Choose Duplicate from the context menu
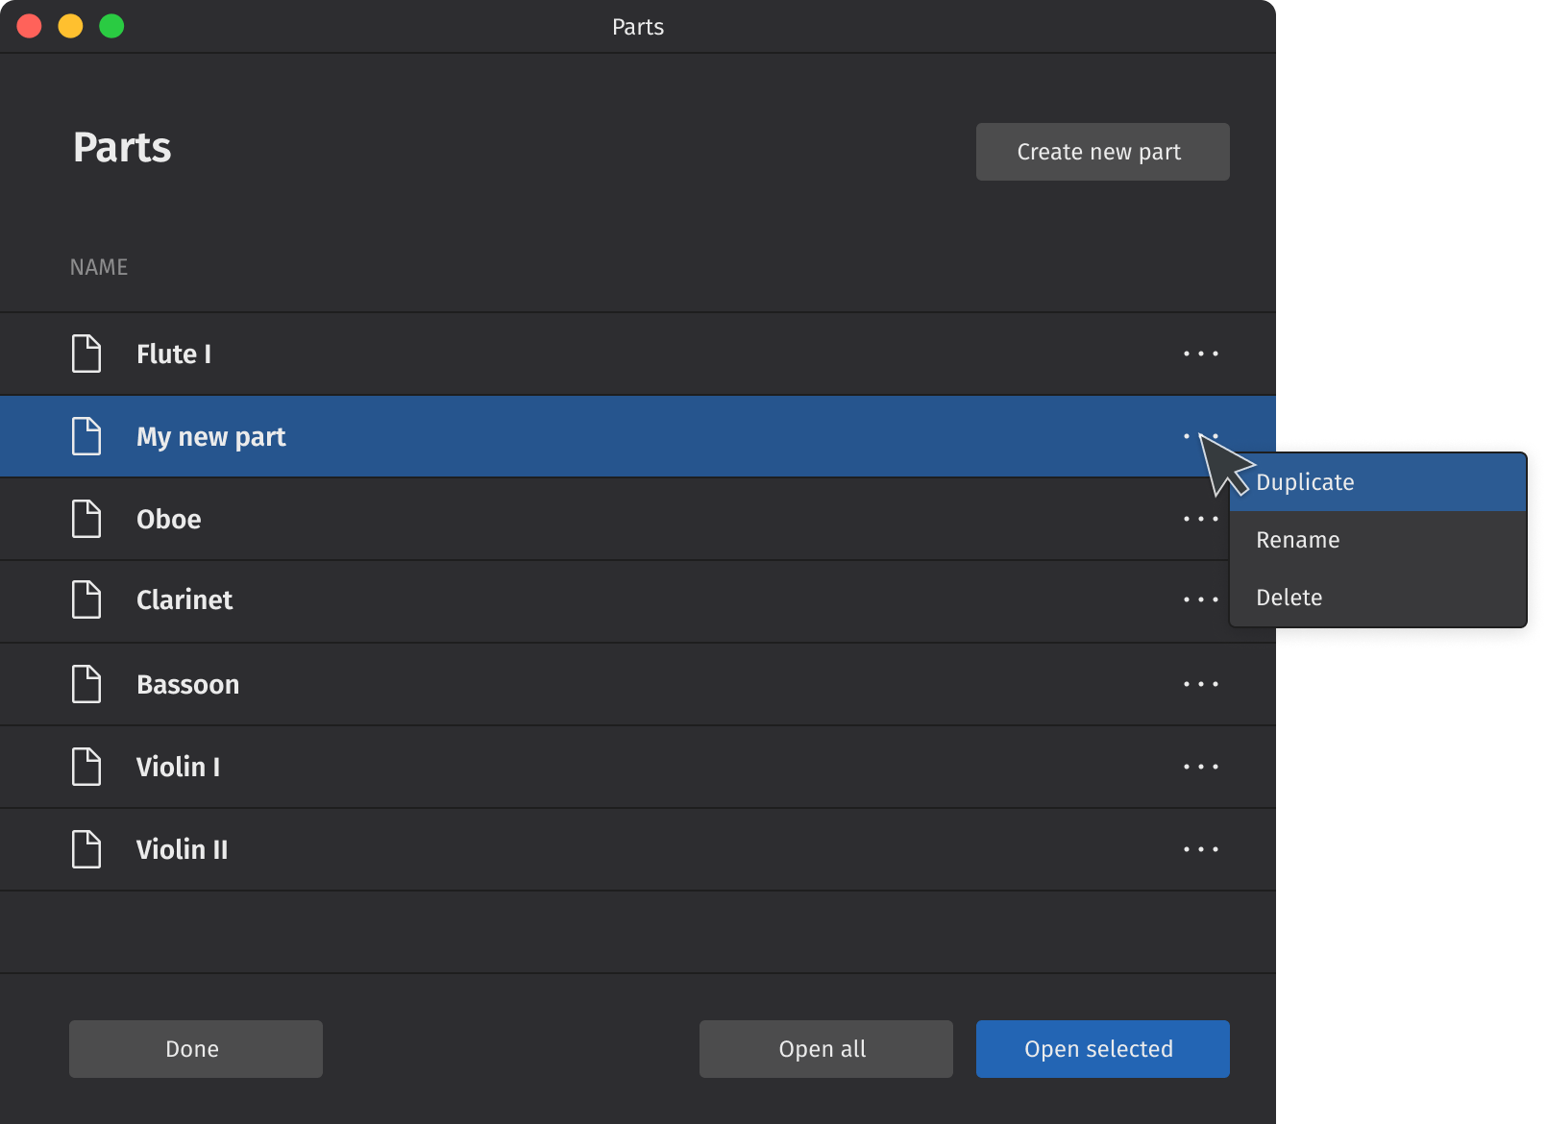Screen dimensions: 1547x1124 pyautogui.click(x=1304, y=482)
